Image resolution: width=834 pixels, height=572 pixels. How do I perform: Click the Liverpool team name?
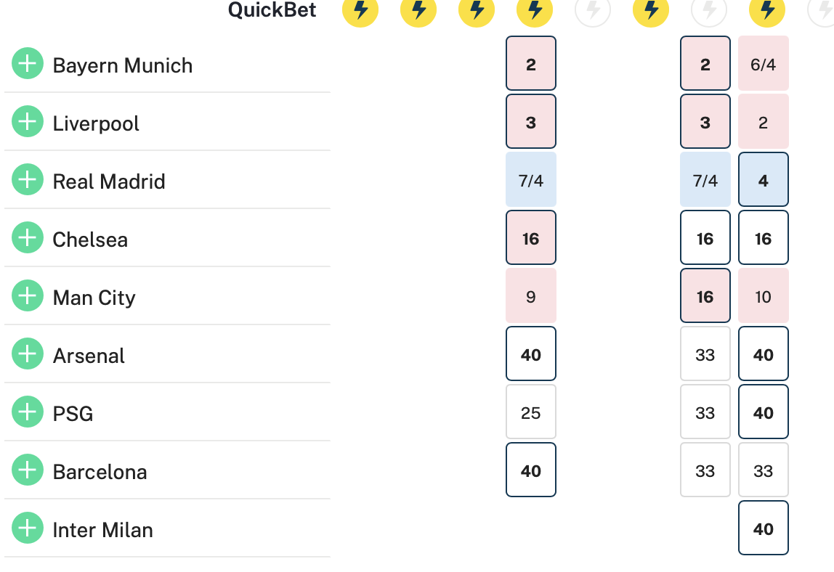[x=96, y=123]
